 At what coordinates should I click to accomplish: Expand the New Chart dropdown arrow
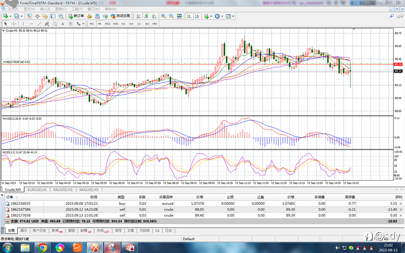(10, 16)
